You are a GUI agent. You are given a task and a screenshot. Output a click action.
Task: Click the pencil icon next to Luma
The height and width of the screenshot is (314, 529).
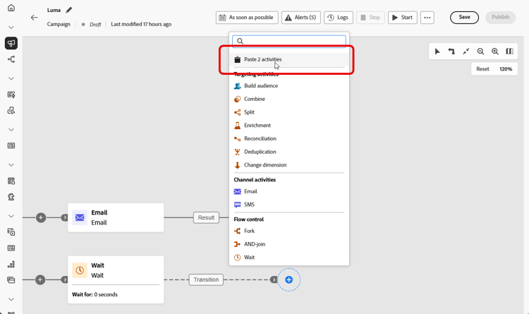[68, 11]
